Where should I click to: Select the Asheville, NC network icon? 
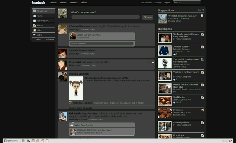pyautogui.click(x=34, y=21)
